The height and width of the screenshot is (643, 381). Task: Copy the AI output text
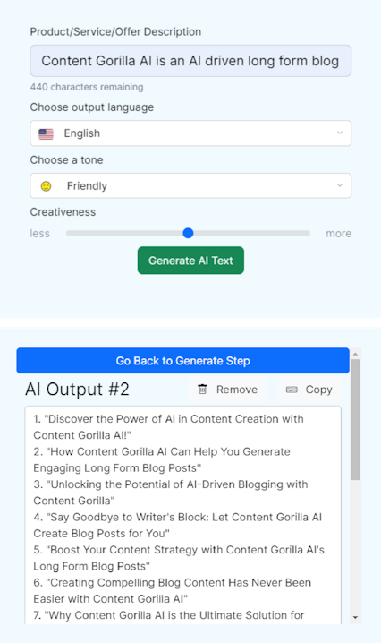[309, 390]
